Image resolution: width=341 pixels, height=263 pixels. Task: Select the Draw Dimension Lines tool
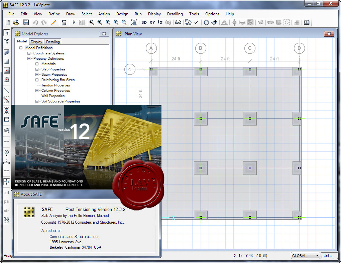(7, 162)
